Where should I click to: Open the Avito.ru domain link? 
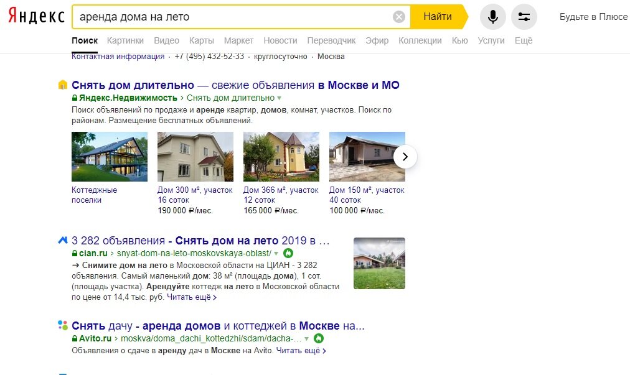click(95, 338)
